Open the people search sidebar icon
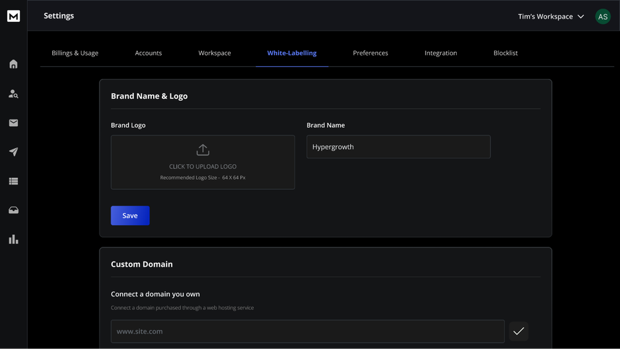Screen dimensions: 620x349 click(13, 94)
